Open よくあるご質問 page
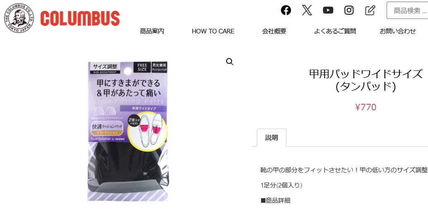This screenshot has height=211, width=428. tap(335, 31)
